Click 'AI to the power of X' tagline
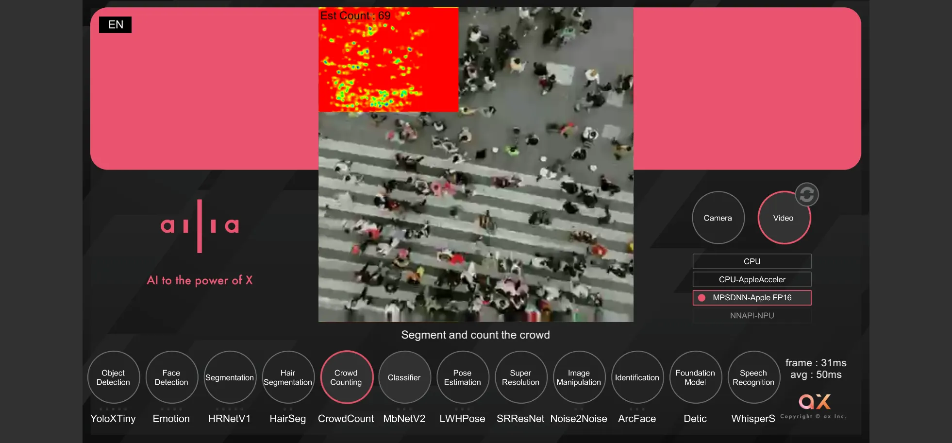This screenshot has height=443, width=952. [200, 280]
